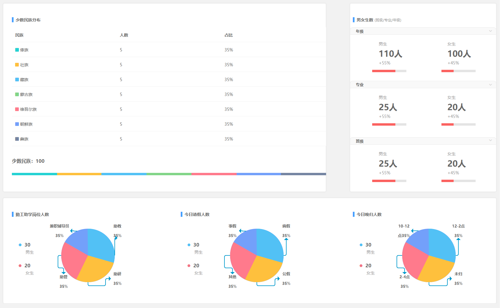Click the 人数 column header

(x=124, y=35)
